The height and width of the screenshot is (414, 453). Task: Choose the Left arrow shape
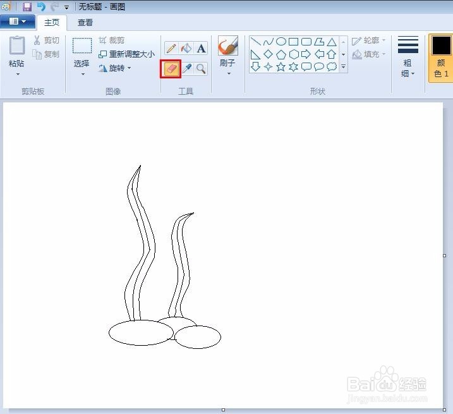point(319,54)
